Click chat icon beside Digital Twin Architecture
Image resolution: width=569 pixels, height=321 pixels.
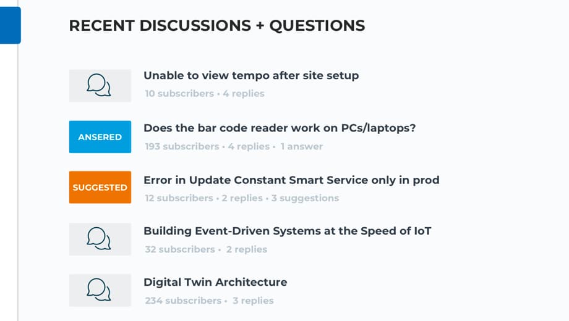pyautogui.click(x=100, y=290)
